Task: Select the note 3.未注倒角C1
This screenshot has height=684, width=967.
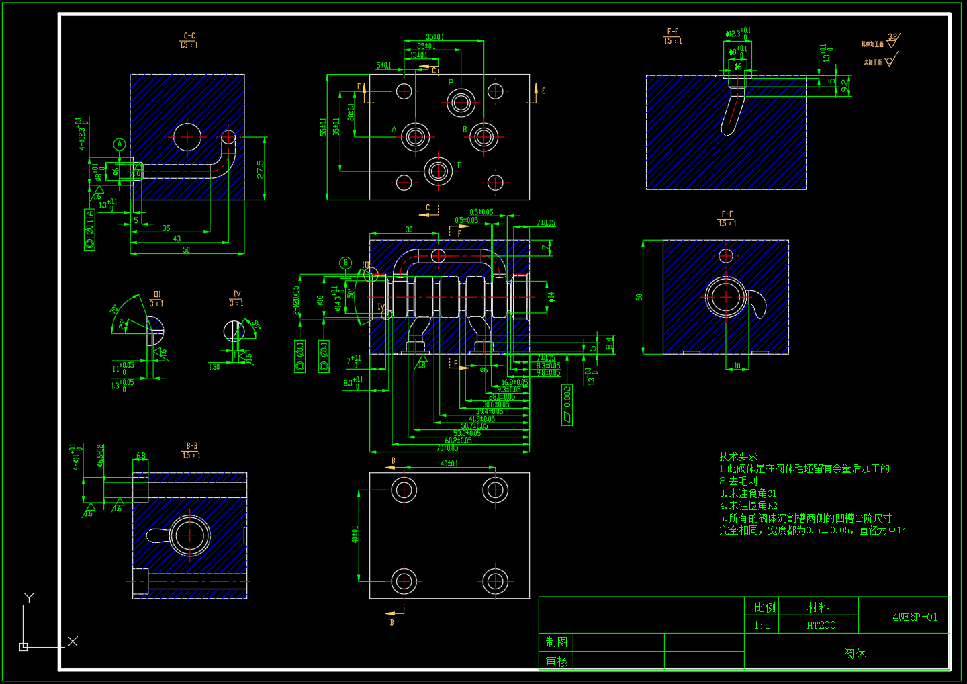Action: tap(748, 493)
